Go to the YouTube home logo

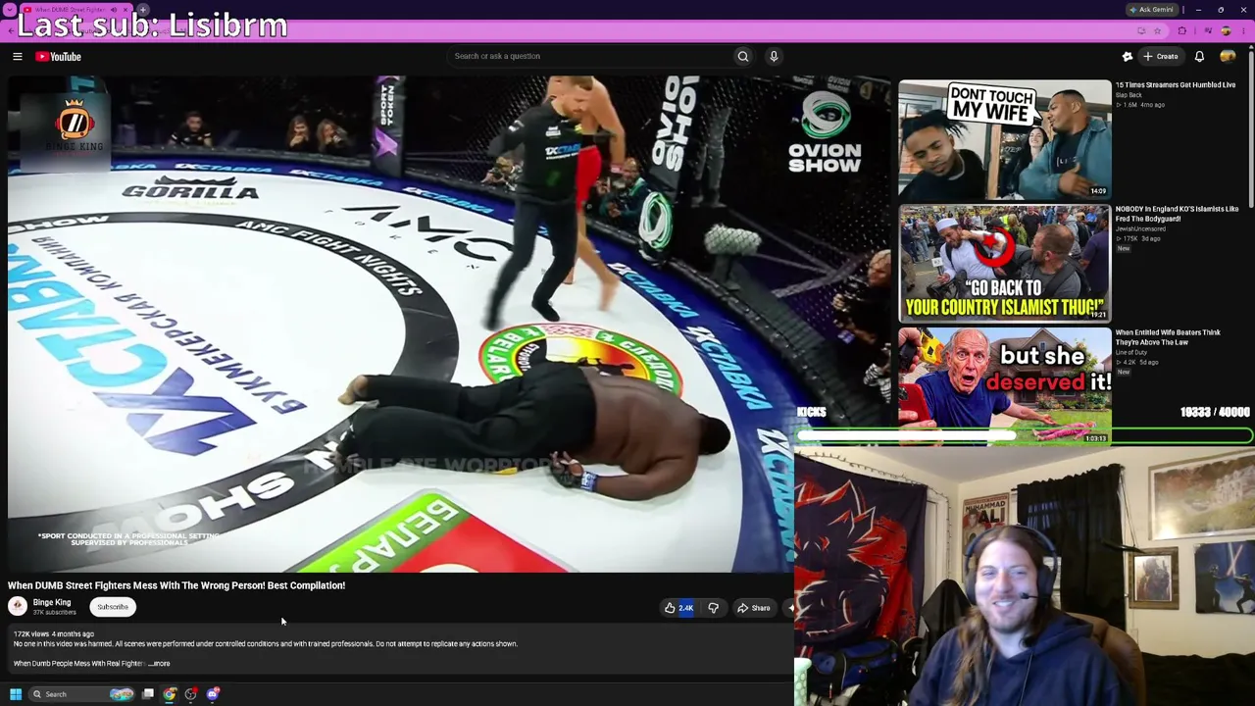59,57
